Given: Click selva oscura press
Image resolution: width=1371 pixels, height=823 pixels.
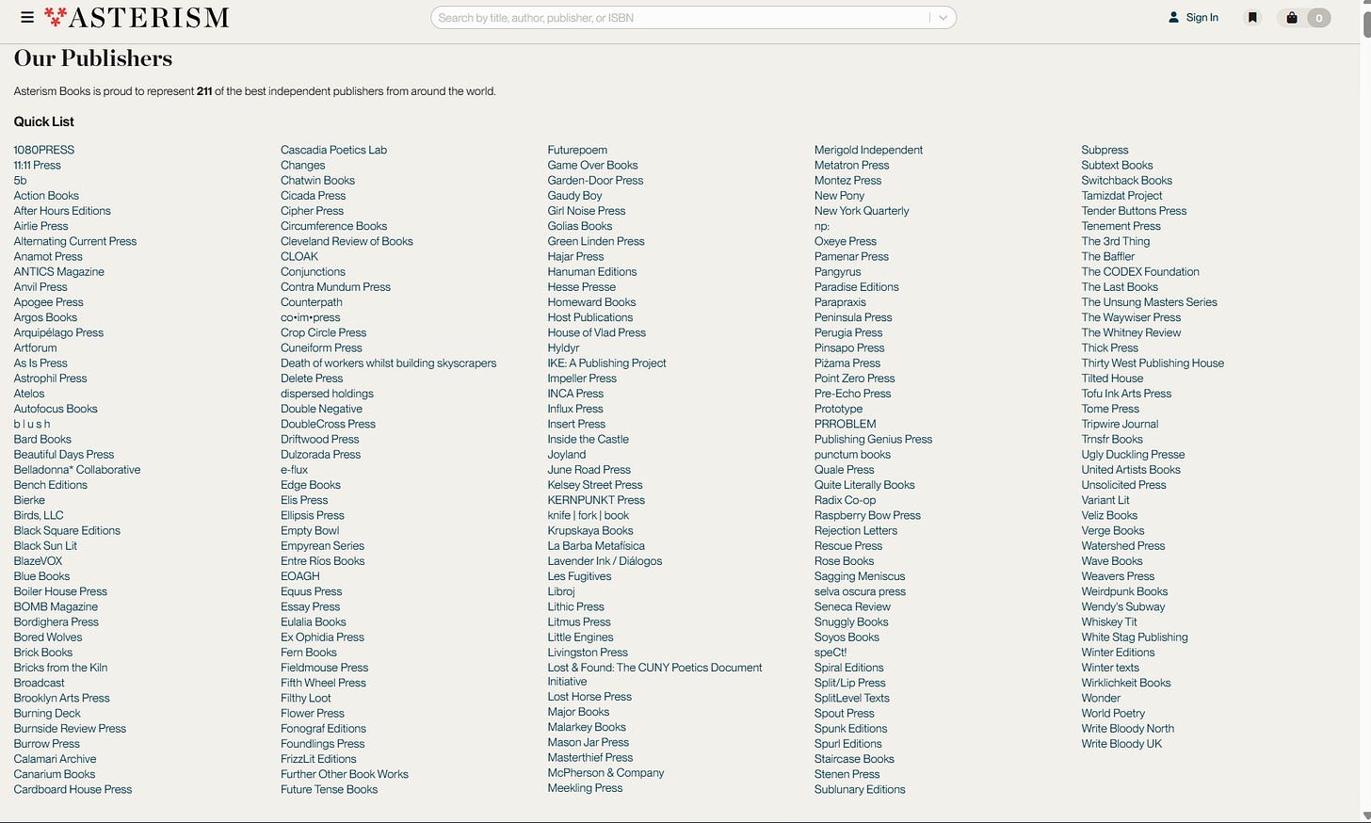Looking at the screenshot, I should click(860, 591).
